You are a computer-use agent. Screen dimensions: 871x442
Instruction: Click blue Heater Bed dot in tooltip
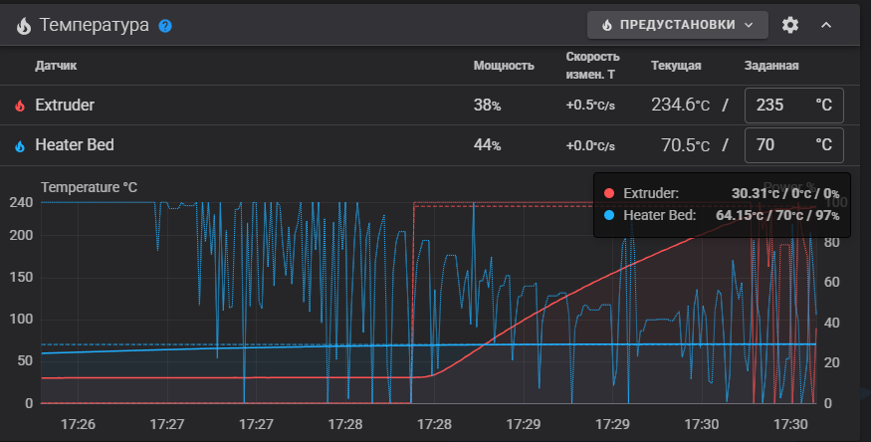click(609, 215)
